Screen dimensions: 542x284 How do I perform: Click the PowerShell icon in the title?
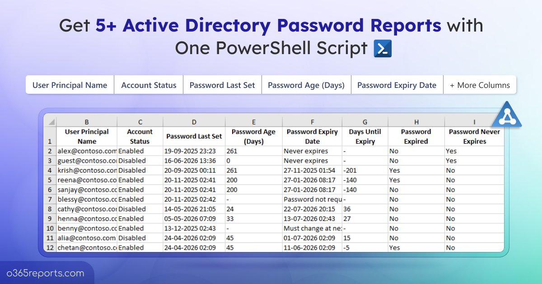click(383, 48)
